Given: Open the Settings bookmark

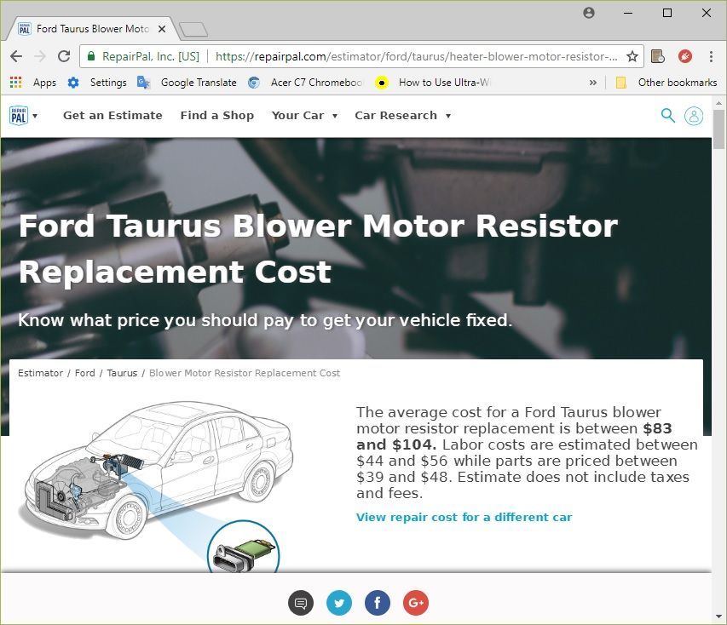Looking at the screenshot, I should tap(97, 83).
